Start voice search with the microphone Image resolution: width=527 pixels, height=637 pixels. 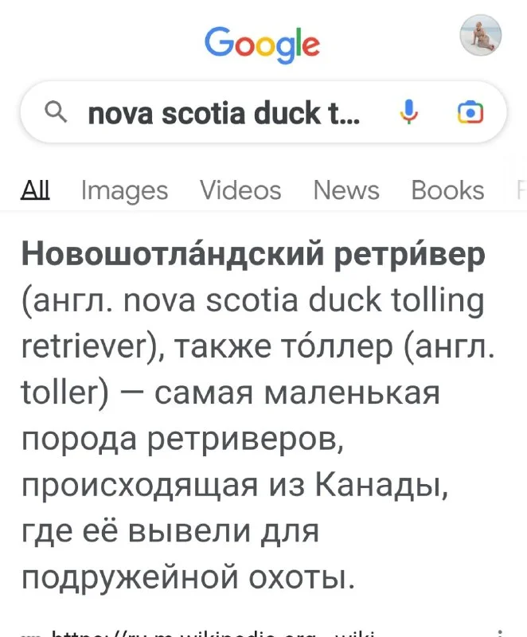pos(409,113)
